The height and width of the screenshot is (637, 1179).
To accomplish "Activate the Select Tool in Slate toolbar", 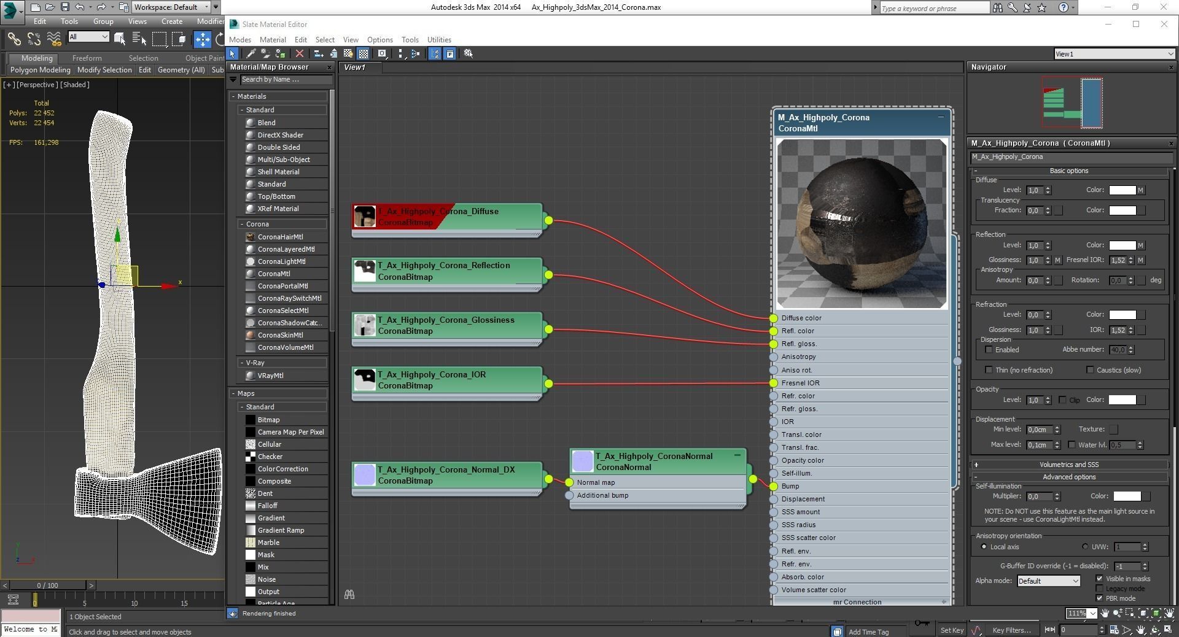I will [x=232, y=54].
